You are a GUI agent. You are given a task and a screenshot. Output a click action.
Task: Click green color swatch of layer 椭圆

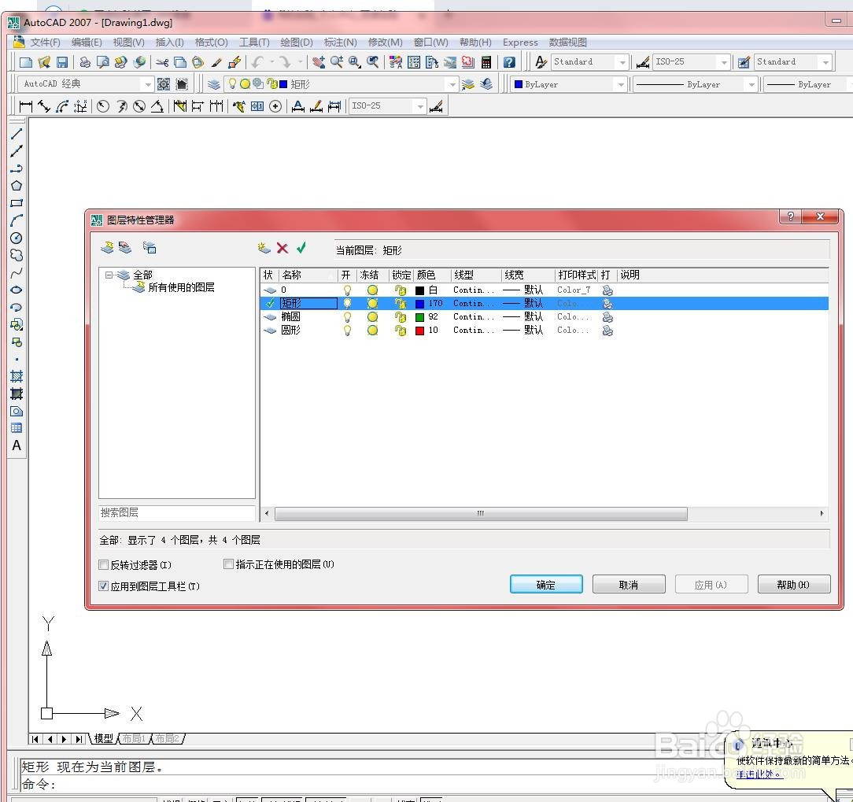(420, 316)
